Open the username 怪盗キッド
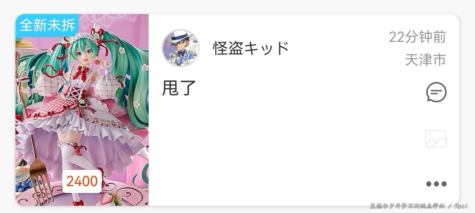This screenshot has width=475, height=213. point(251,48)
